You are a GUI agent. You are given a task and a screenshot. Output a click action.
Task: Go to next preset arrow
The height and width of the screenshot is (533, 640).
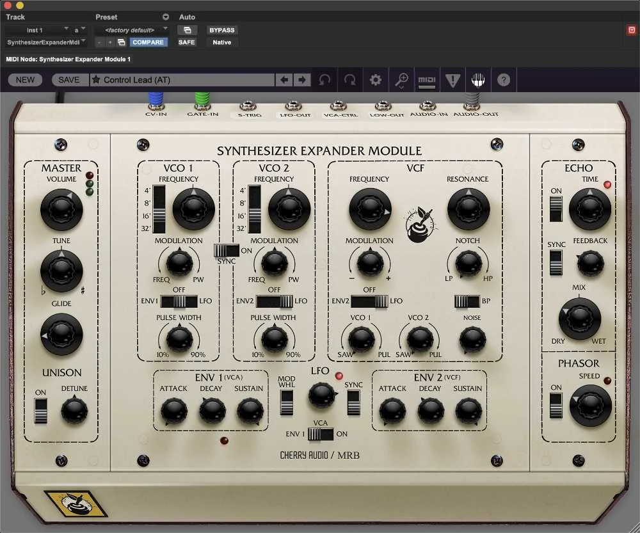pos(302,79)
